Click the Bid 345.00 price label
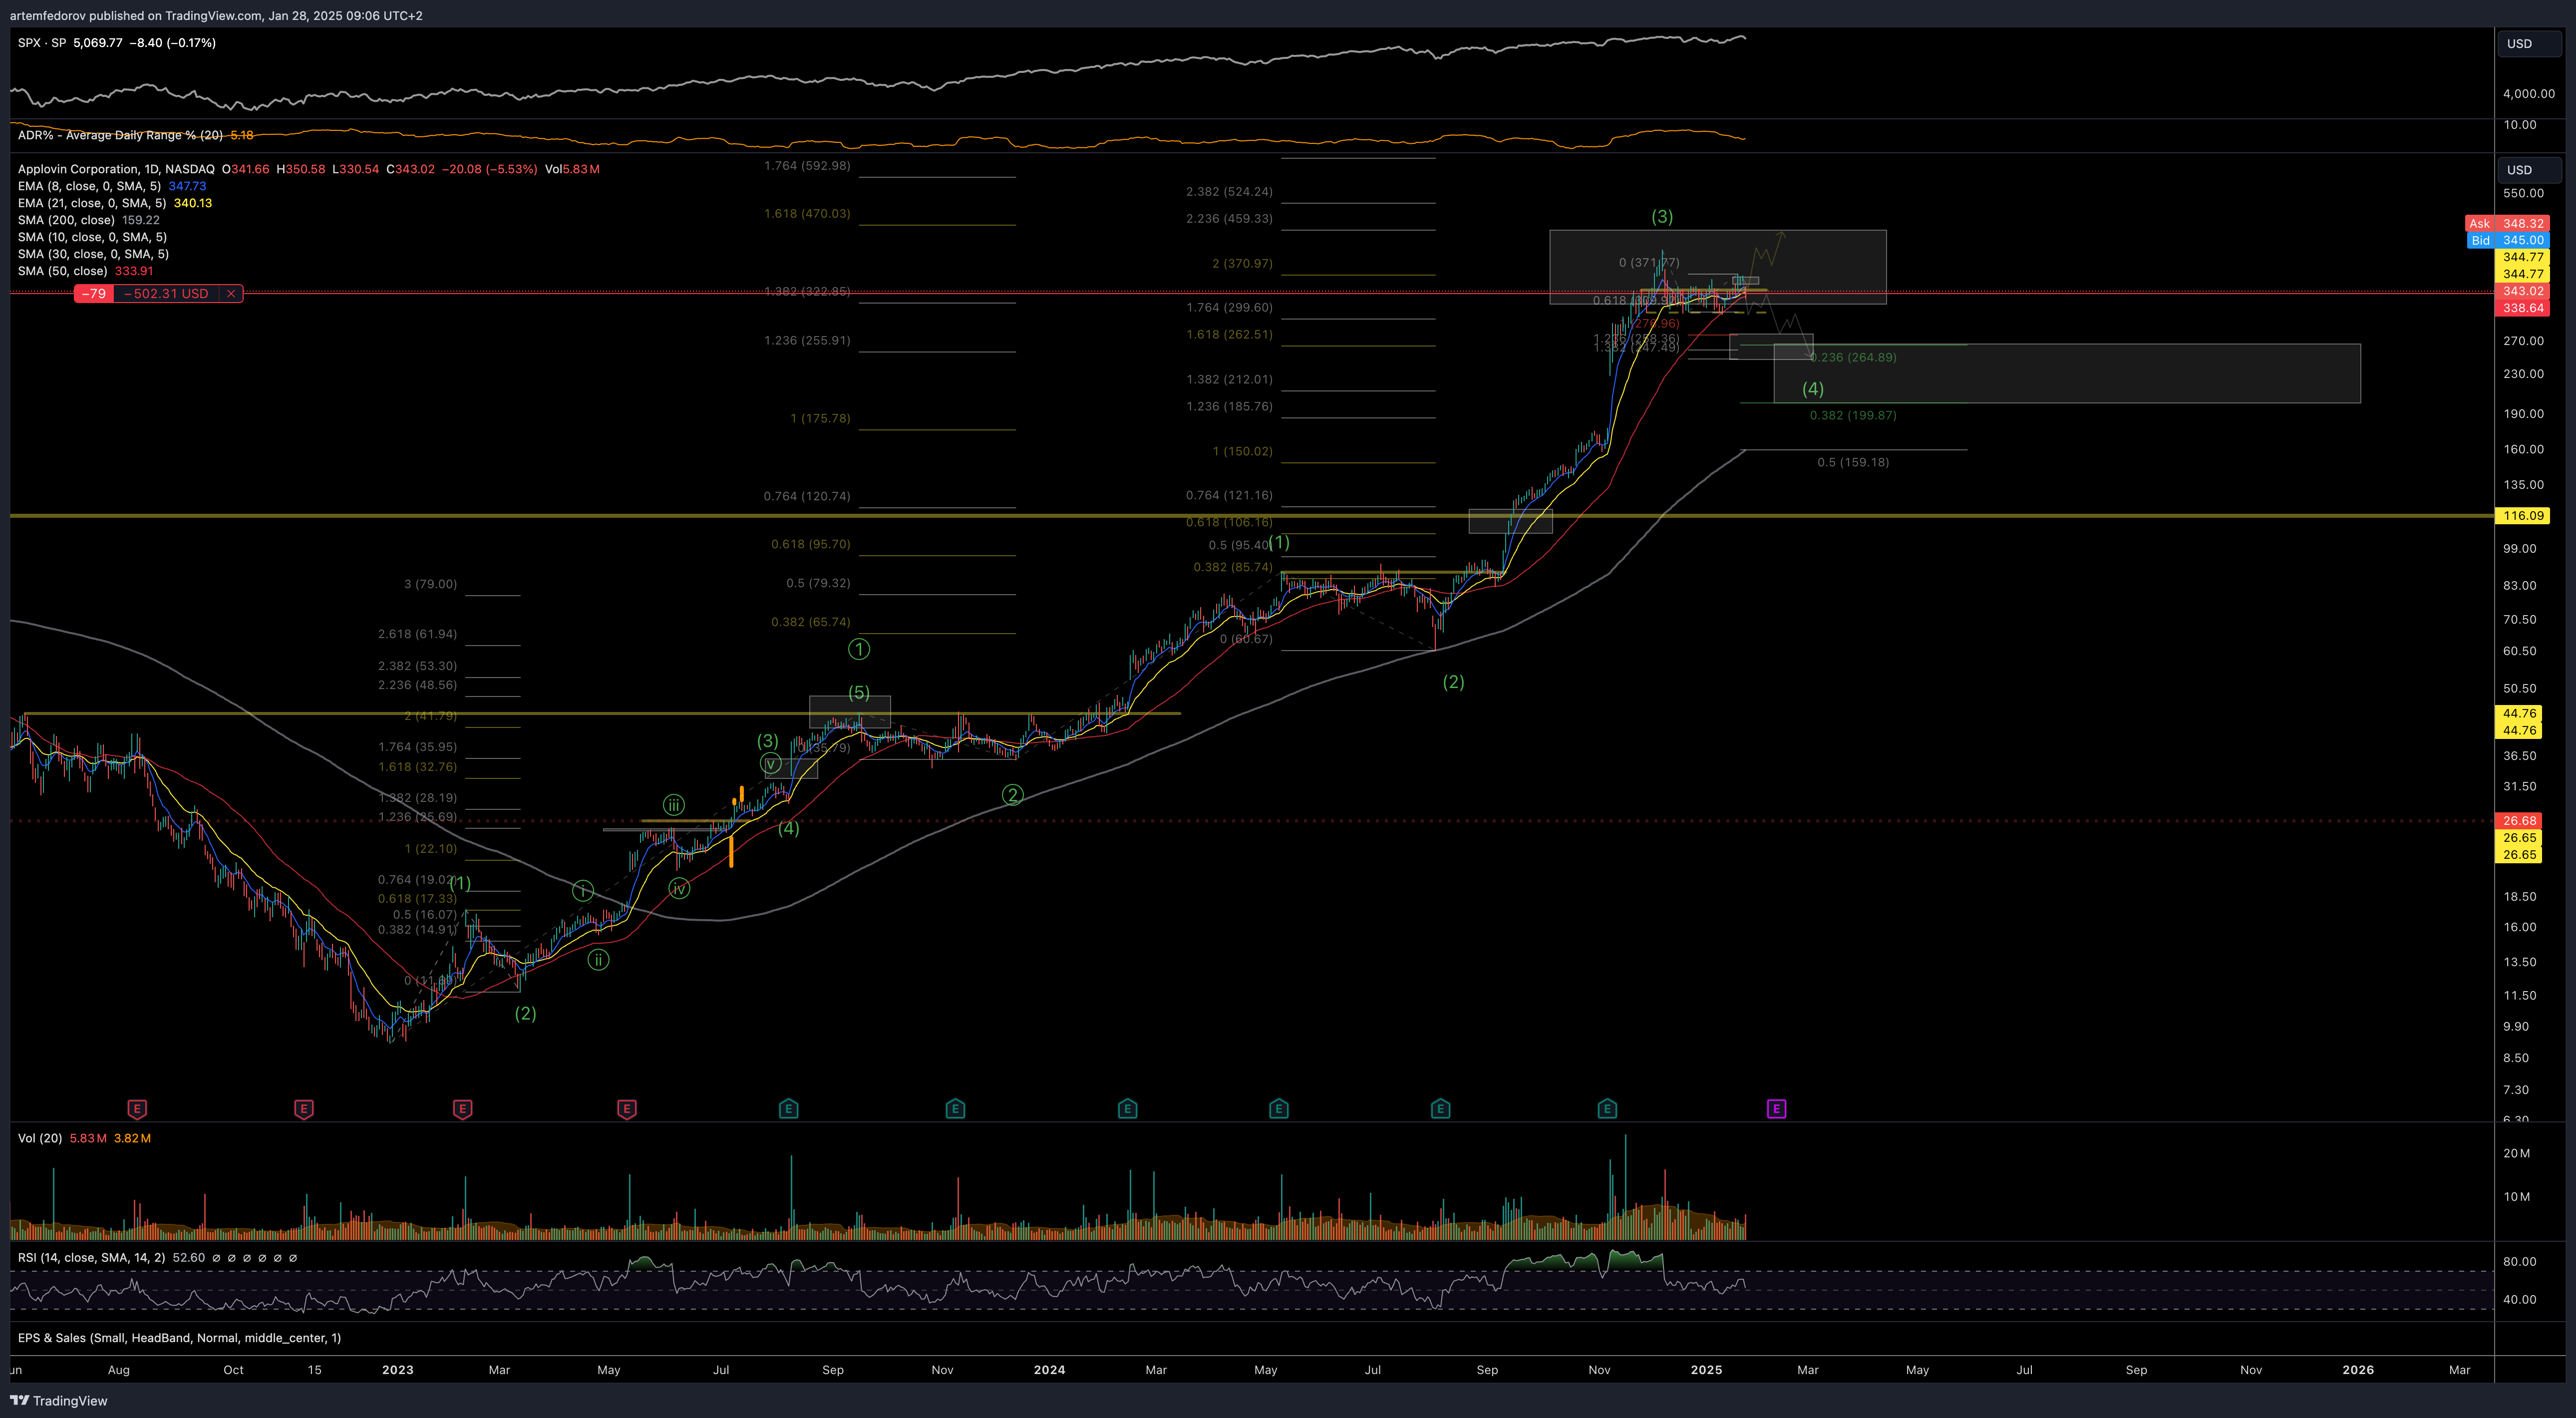 tap(2508, 240)
